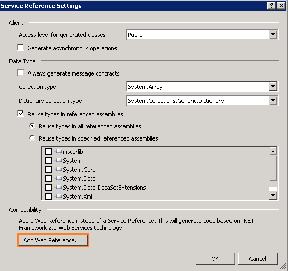Check Always generate message contracts
288x271 pixels.
point(21,72)
